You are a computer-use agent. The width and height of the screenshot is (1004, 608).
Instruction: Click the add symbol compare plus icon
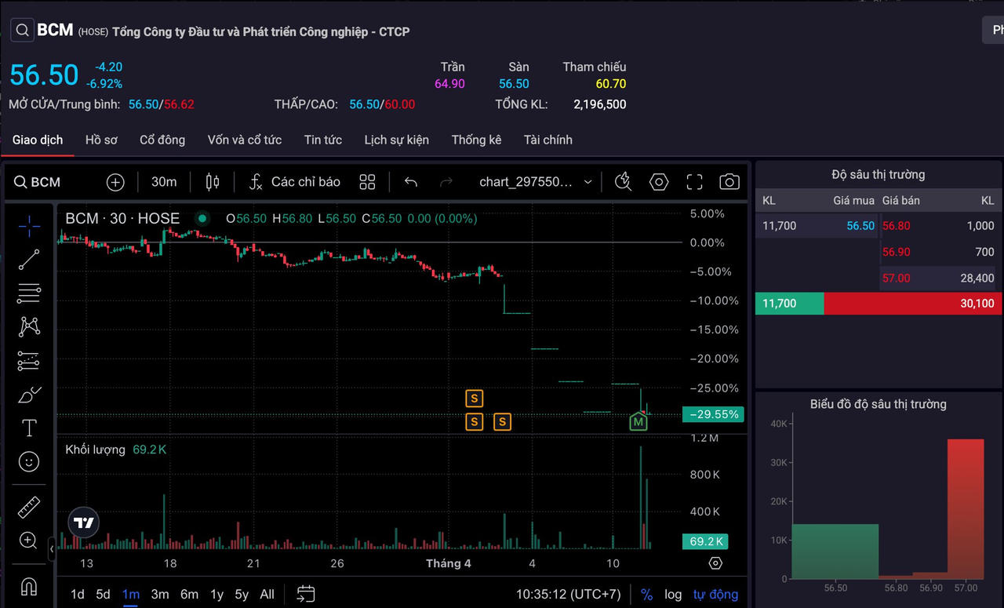[x=115, y=182]
